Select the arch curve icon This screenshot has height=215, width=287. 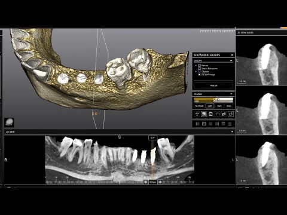pyautogui.click(x=217, y=114)
